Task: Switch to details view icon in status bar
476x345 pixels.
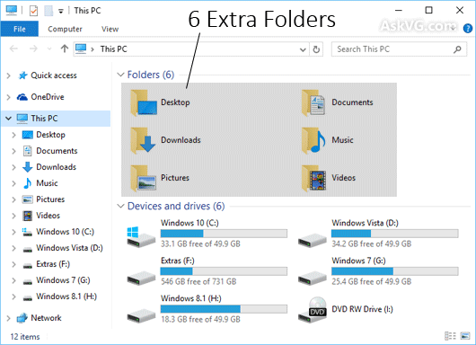Action: pyautogui.click(x=450, y=336)
